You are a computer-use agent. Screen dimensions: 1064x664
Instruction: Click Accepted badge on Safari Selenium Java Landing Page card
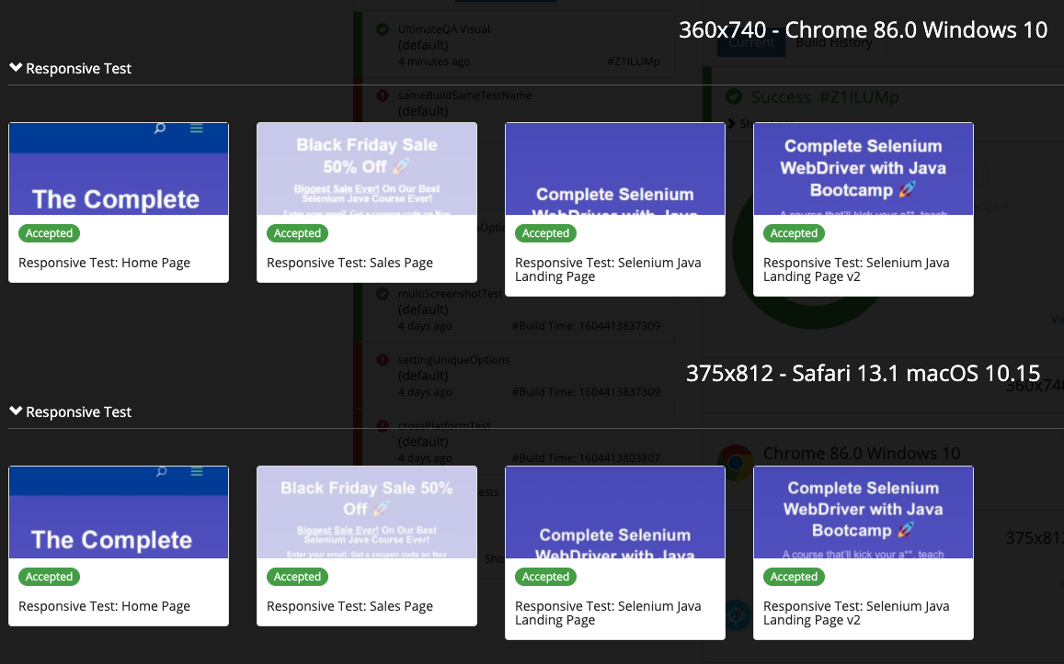coord(545,577)
